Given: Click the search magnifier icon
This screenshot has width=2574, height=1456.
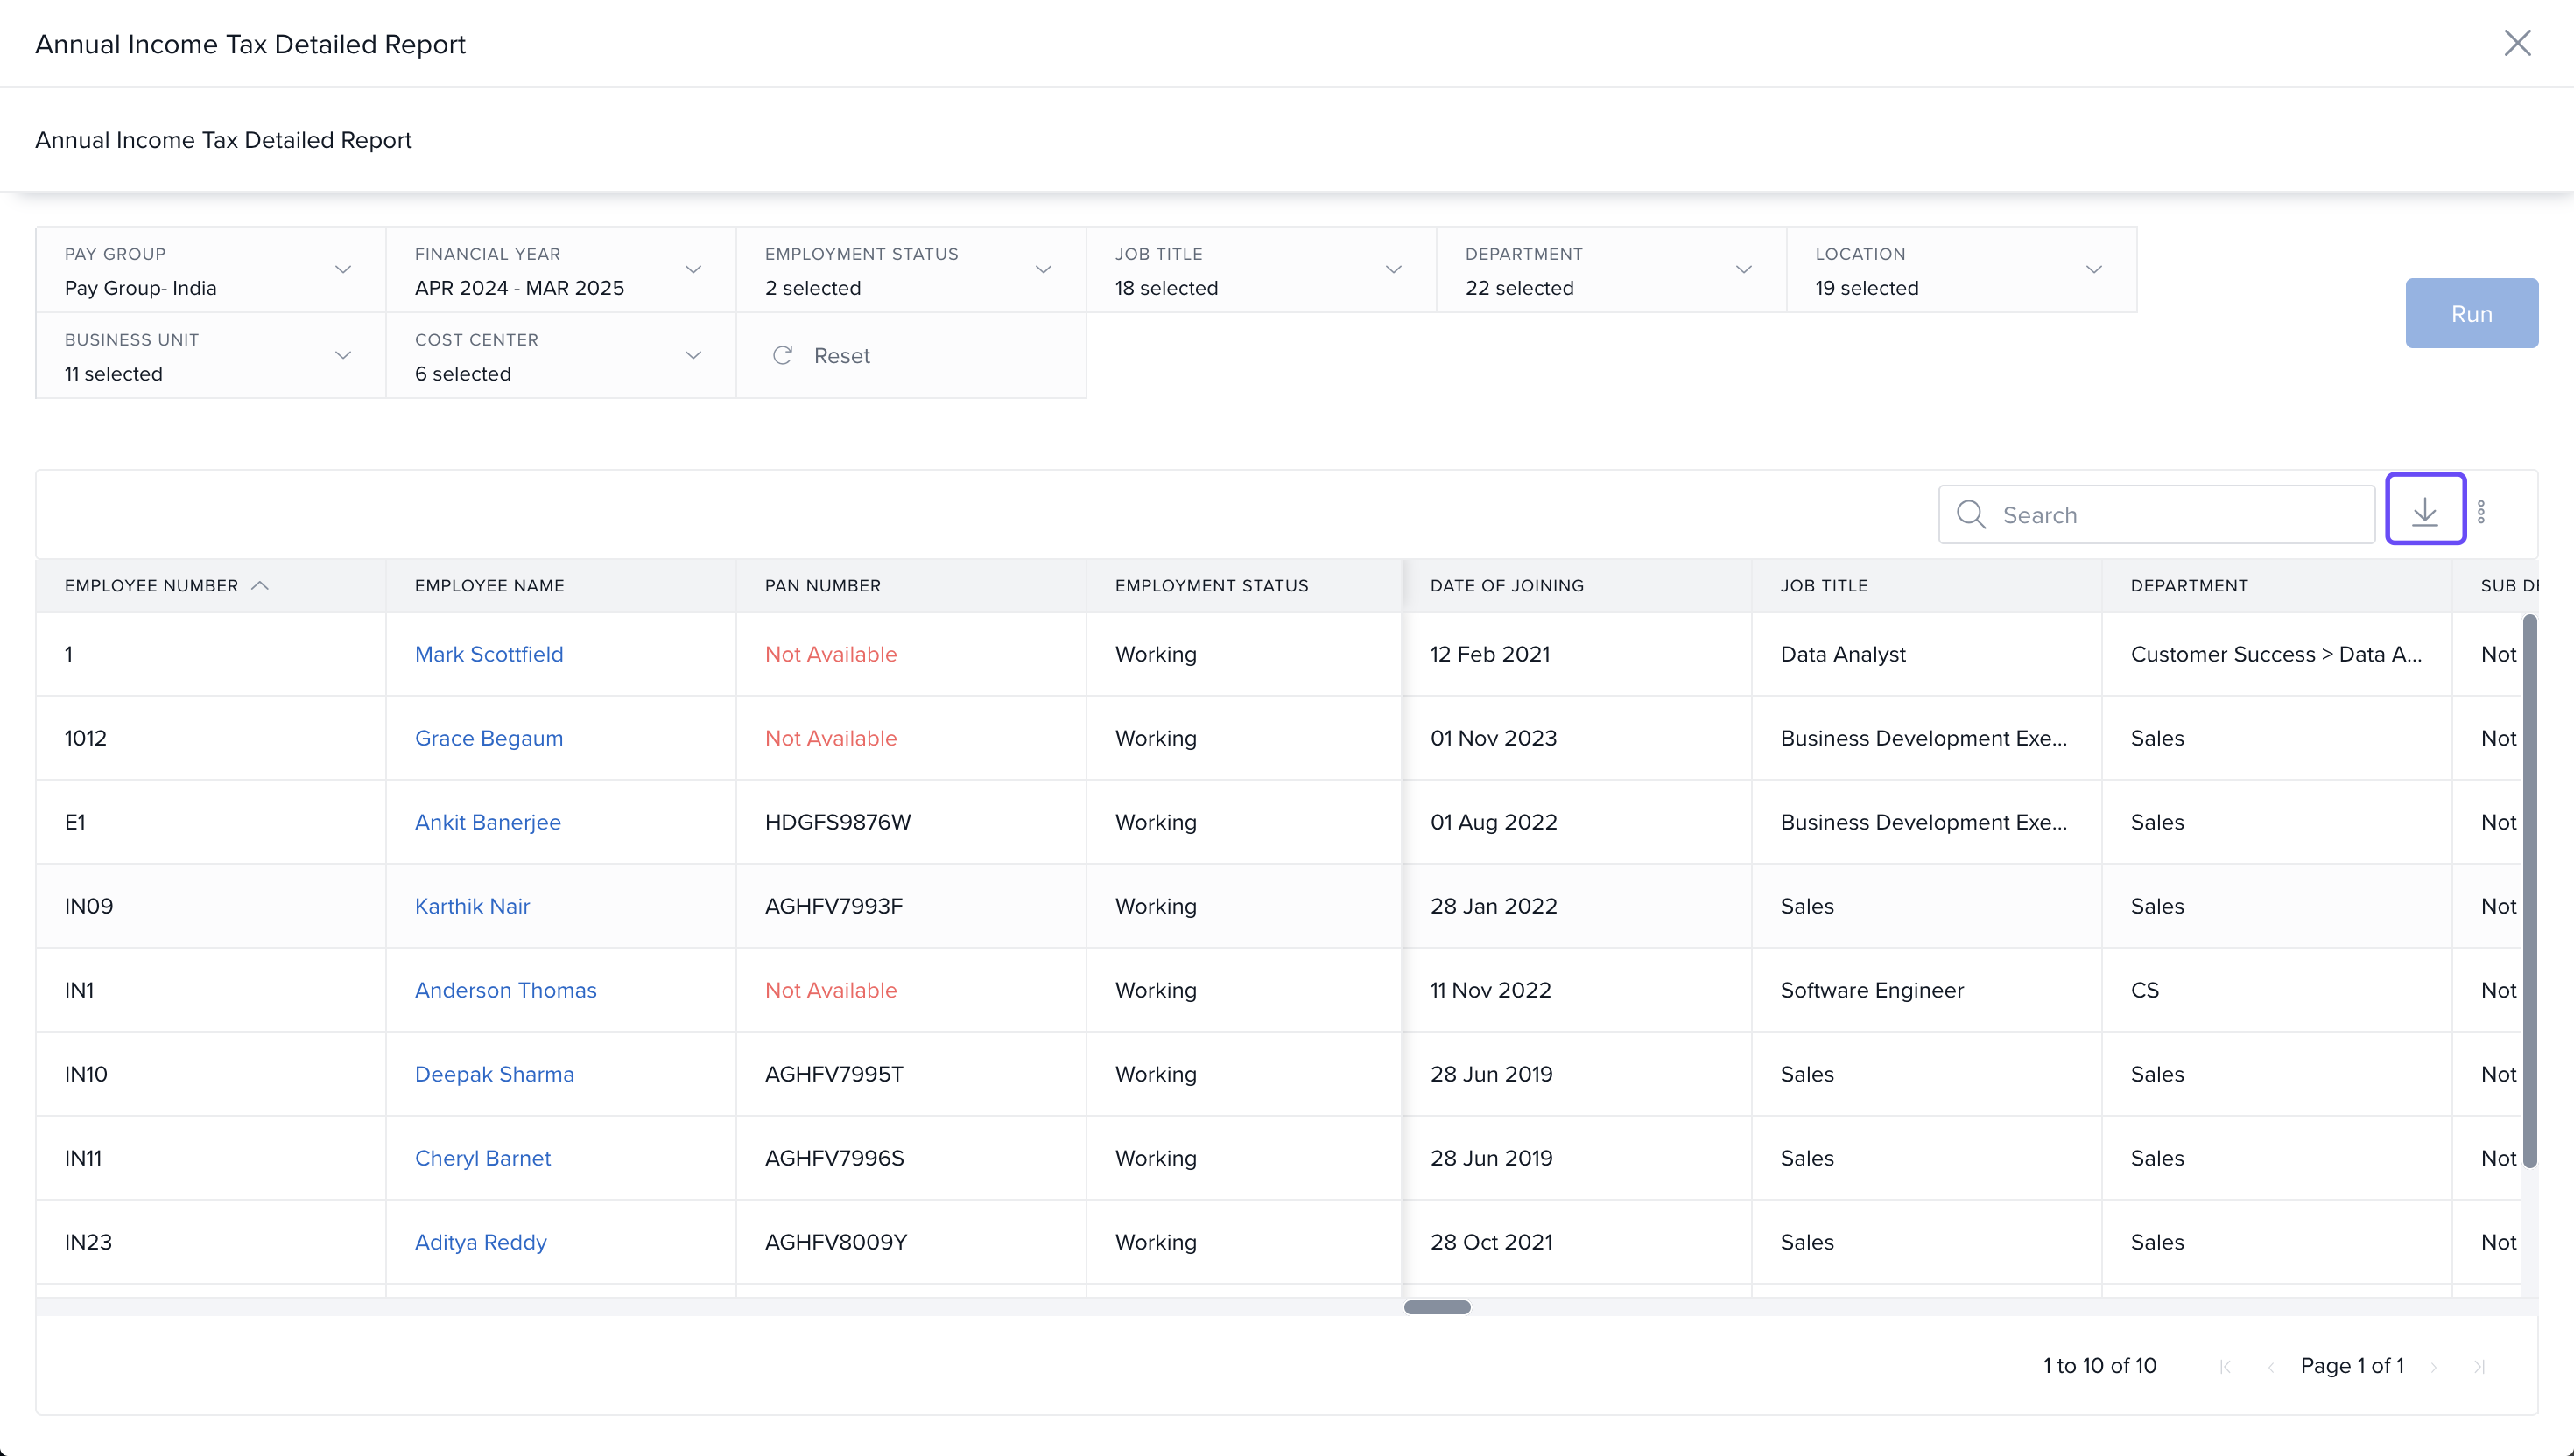Looking at the screenshot, I should tap(1971, 515).
